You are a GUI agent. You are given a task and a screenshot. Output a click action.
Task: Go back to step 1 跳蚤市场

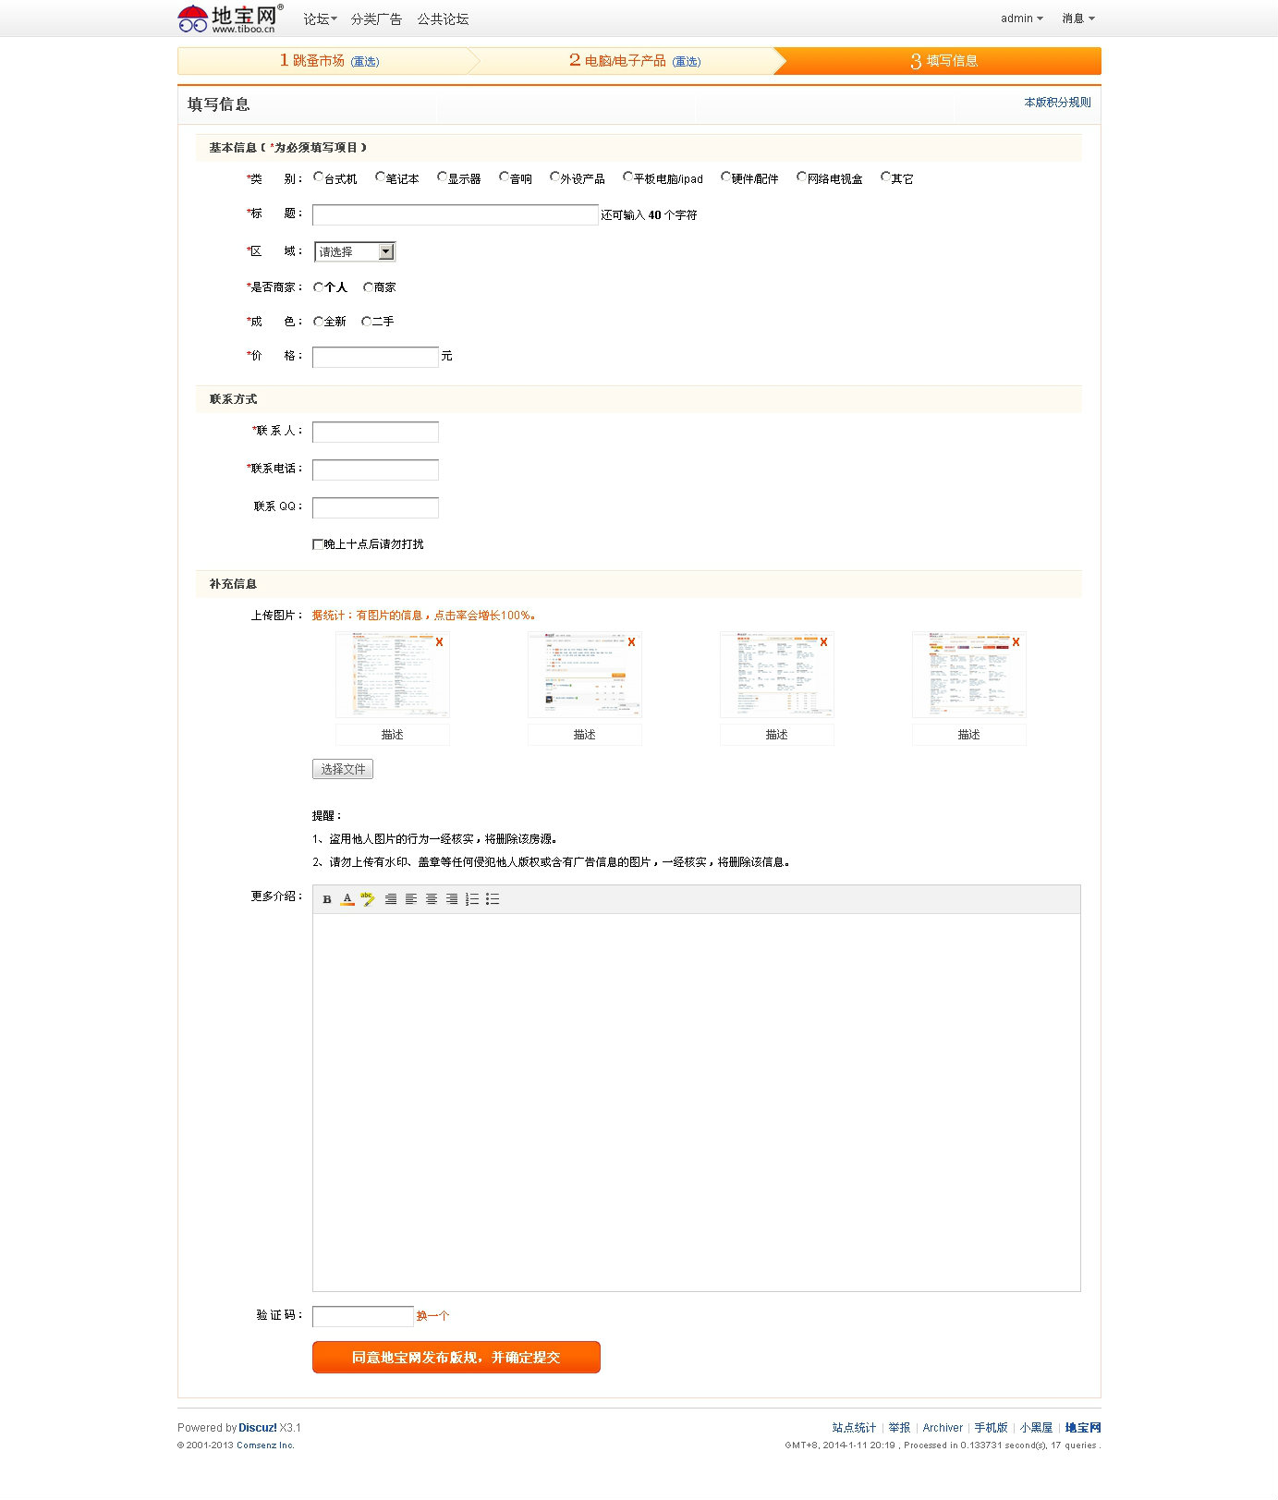312,61
